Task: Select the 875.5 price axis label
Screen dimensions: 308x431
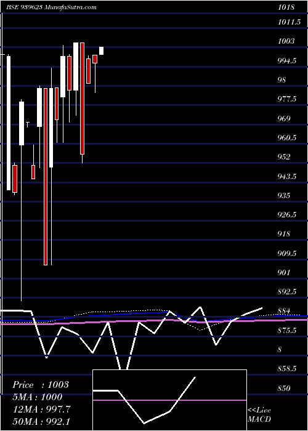Action: coord(287,330)
